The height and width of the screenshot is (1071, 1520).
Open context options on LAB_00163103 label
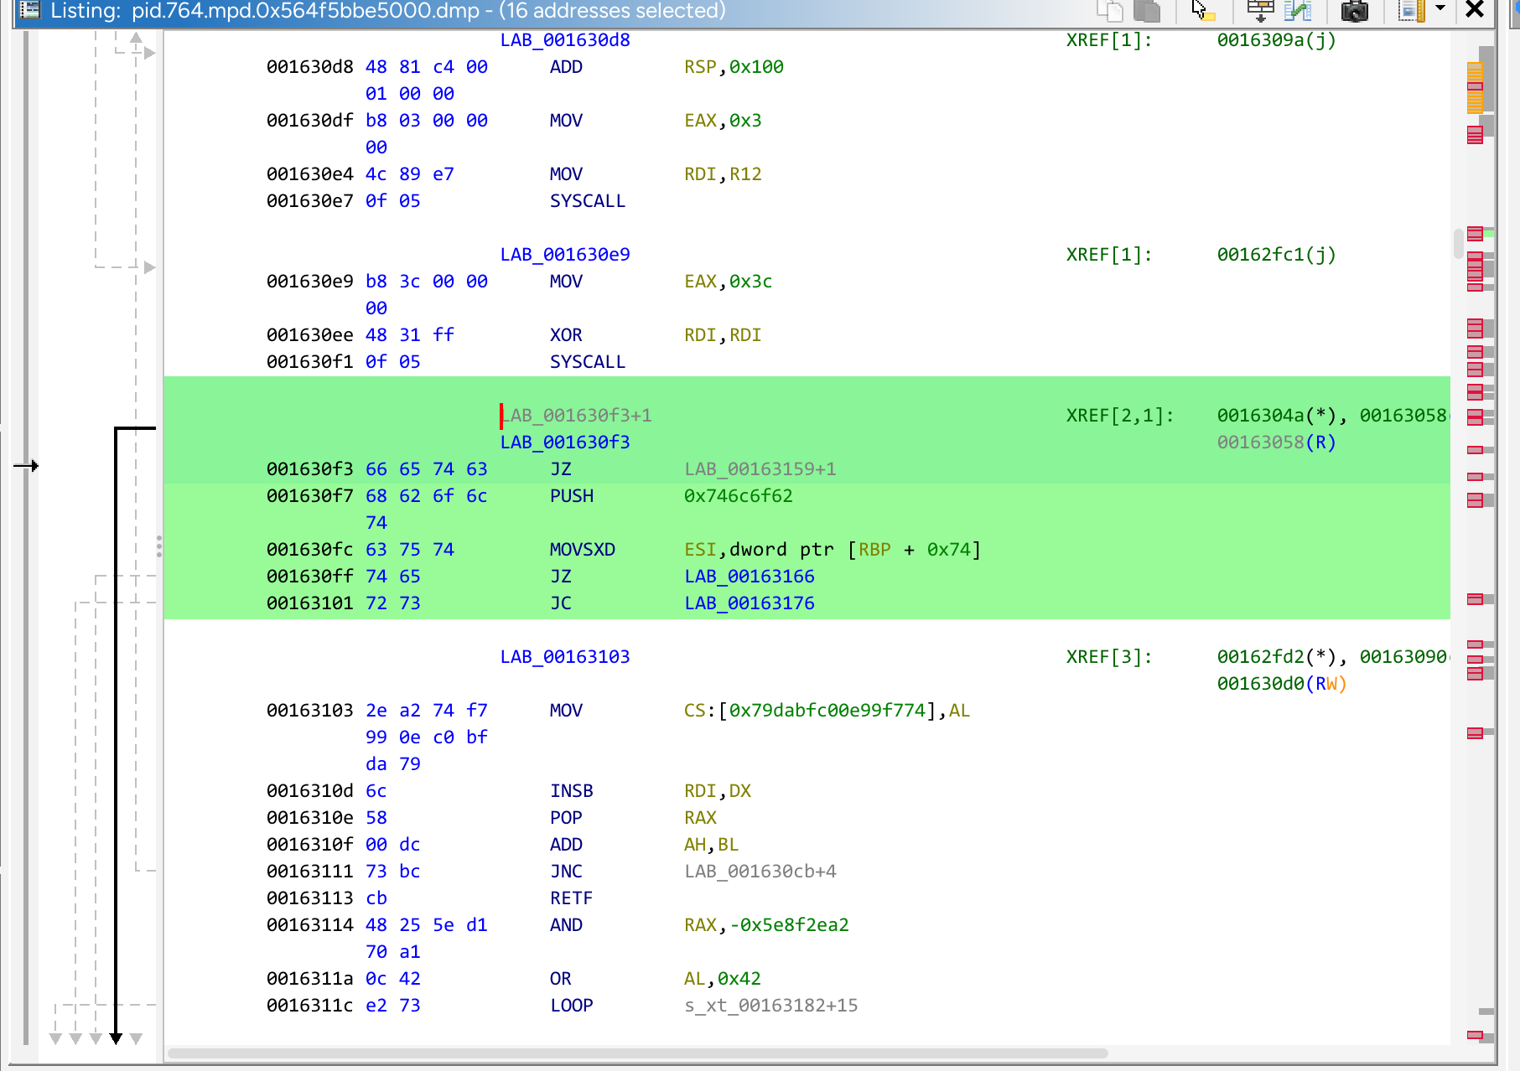tap(565, 656)
